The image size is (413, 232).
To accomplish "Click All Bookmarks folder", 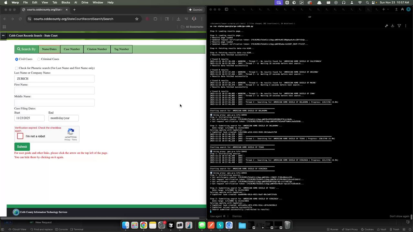I will (x=192, y=27).
